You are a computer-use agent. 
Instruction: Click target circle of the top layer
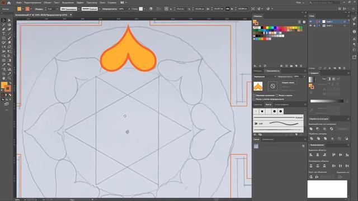[x=345, y=21]
